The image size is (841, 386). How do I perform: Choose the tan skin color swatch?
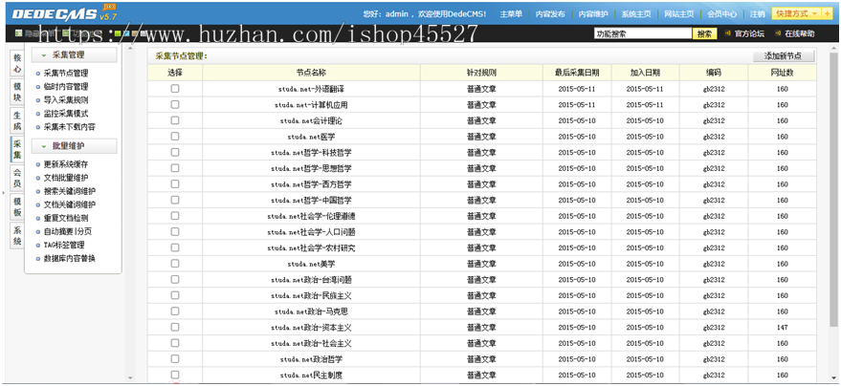tap(135, 33)
